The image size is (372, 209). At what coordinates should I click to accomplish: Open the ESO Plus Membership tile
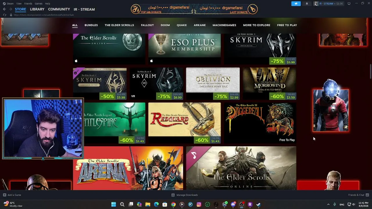click(x=185, y=49)
